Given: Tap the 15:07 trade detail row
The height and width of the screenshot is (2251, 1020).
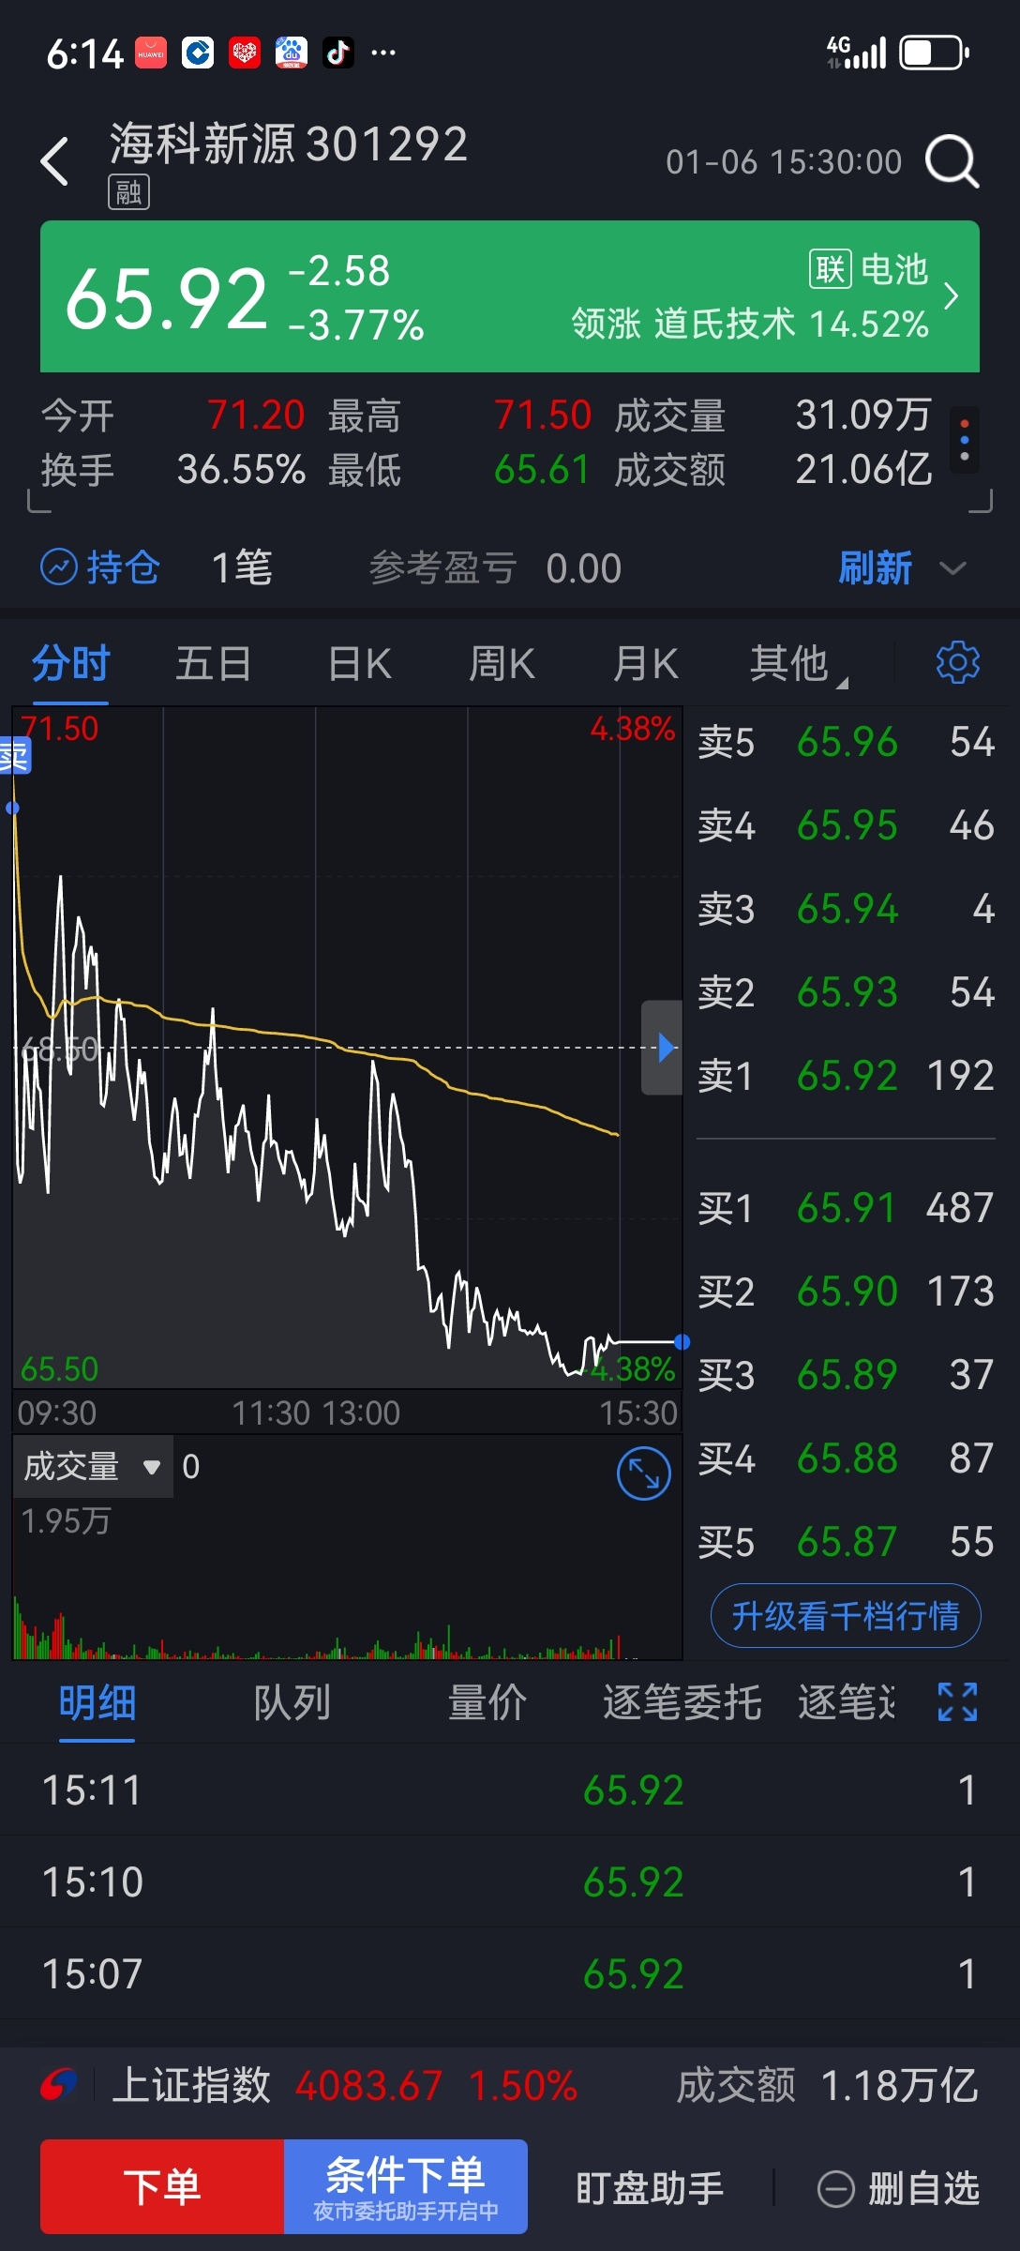Looking at the screenshot, I should [510, 1973].
